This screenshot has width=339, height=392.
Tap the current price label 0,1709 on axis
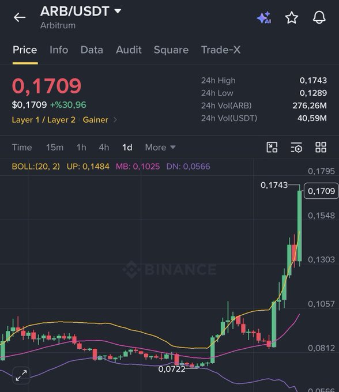tap(321, 191)
